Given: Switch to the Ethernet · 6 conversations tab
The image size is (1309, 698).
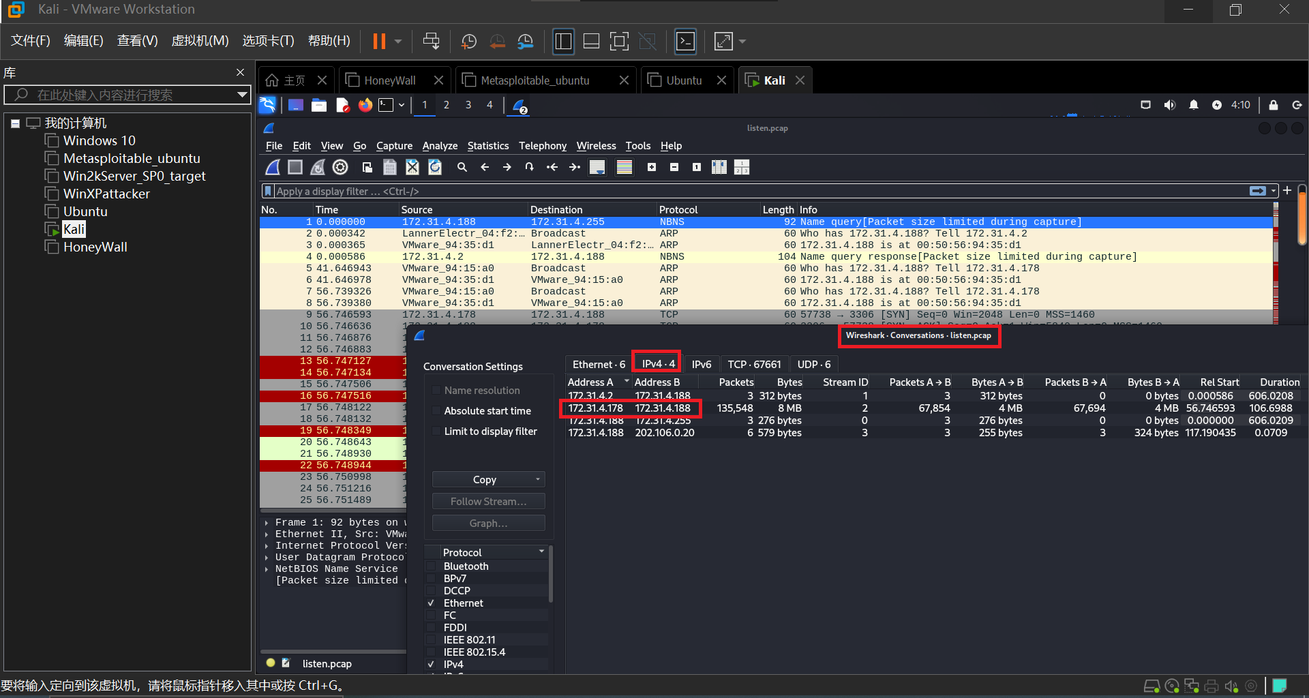Looking at the screenshot, I should click(599, 365).
